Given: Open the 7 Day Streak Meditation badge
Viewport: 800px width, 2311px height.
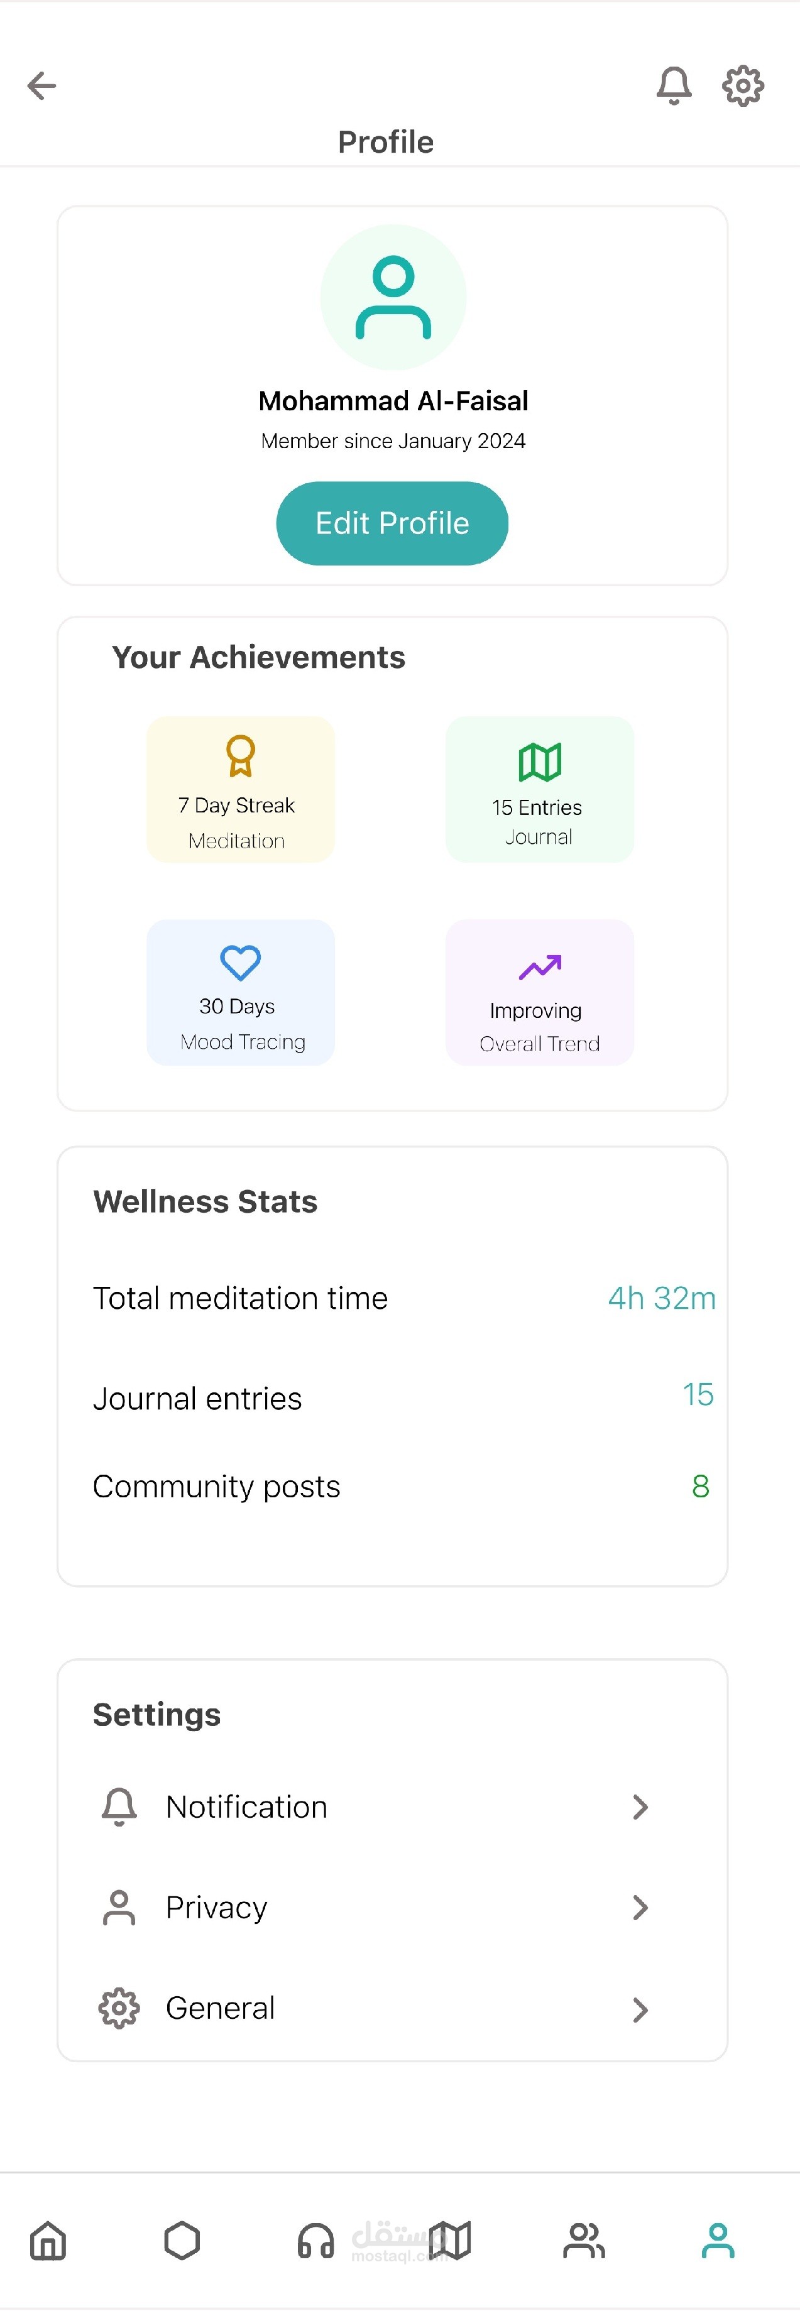Looking at the screenshot, I should click(x=240, y=789).
